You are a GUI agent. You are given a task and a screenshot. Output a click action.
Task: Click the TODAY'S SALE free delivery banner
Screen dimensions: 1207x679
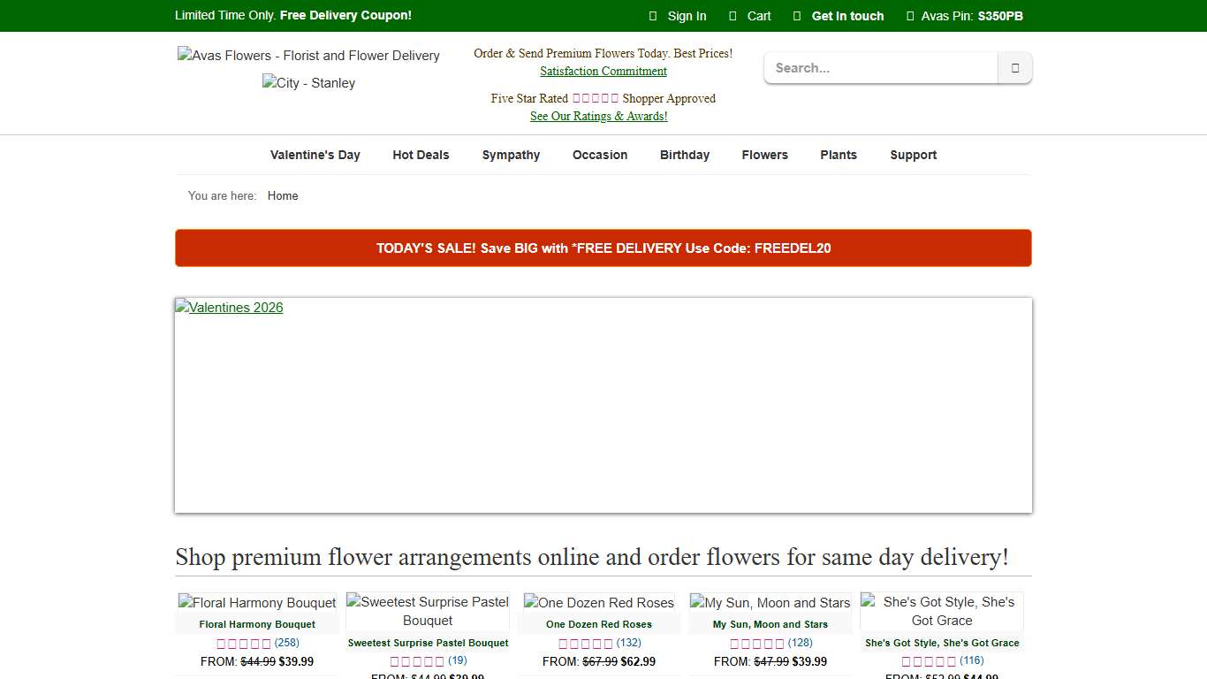(603, 248)
